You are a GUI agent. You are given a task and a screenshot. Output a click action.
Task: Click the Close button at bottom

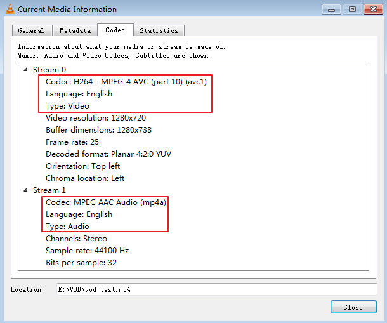click(353, 307)
